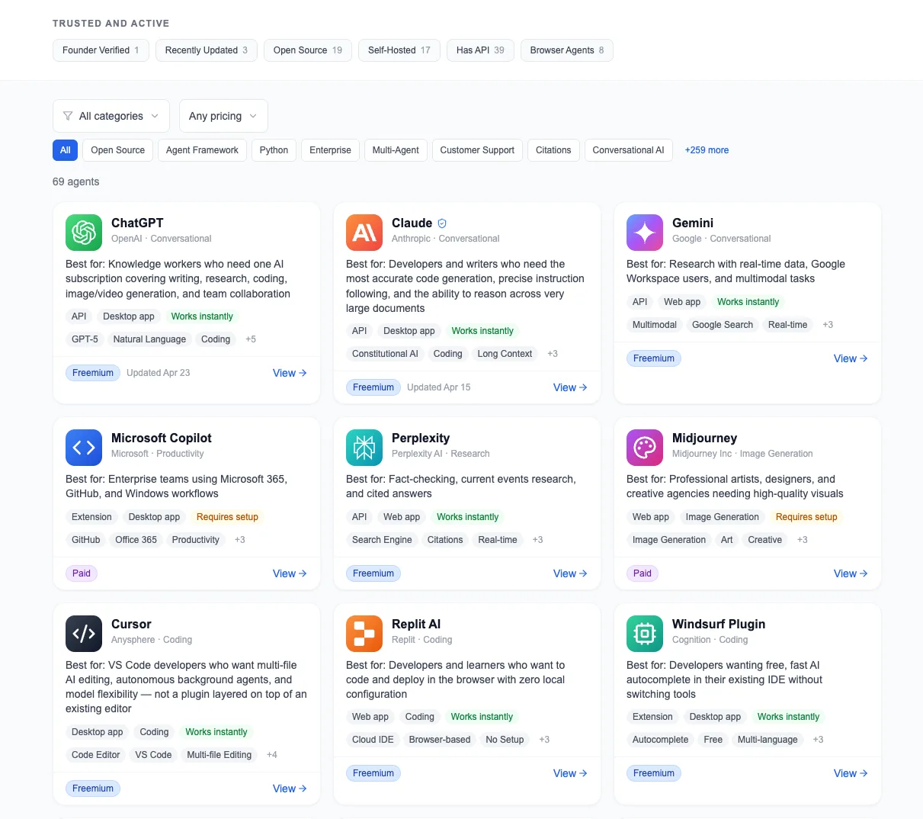
Task: Click the Google Search tag on Gemini card
Action: 723,325
